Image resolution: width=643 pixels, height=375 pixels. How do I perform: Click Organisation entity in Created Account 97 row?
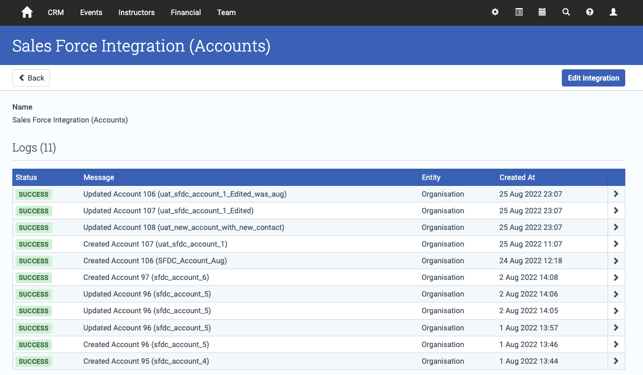pos(443,277)
